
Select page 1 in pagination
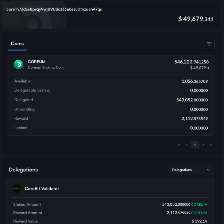pos(195,145)
